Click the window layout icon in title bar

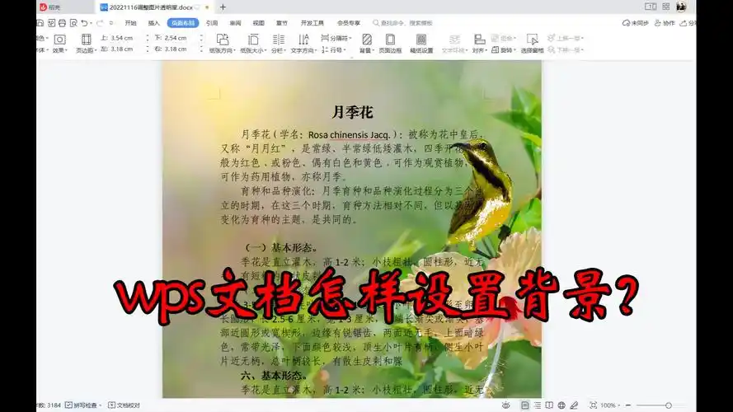pos(651,7)
